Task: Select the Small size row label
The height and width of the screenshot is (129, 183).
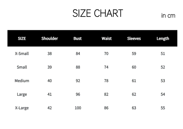Action: [x=22, y=67]
